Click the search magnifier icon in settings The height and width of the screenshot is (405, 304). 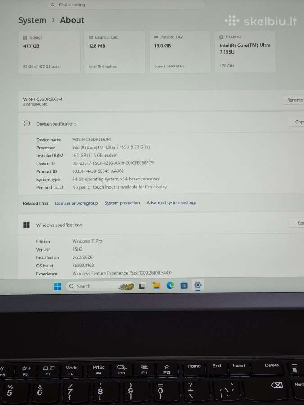(53, 5)
